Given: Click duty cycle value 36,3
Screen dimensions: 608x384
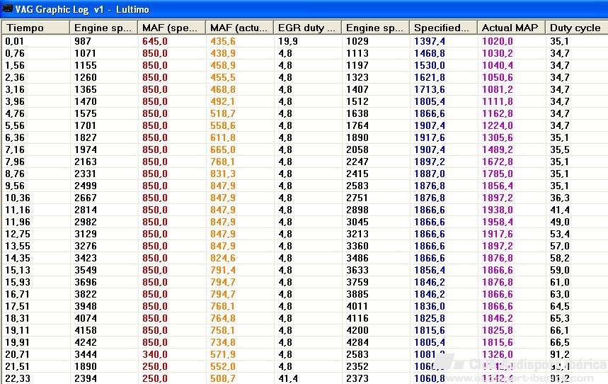Looking at the screenshot, I should [x=560, y=198].
